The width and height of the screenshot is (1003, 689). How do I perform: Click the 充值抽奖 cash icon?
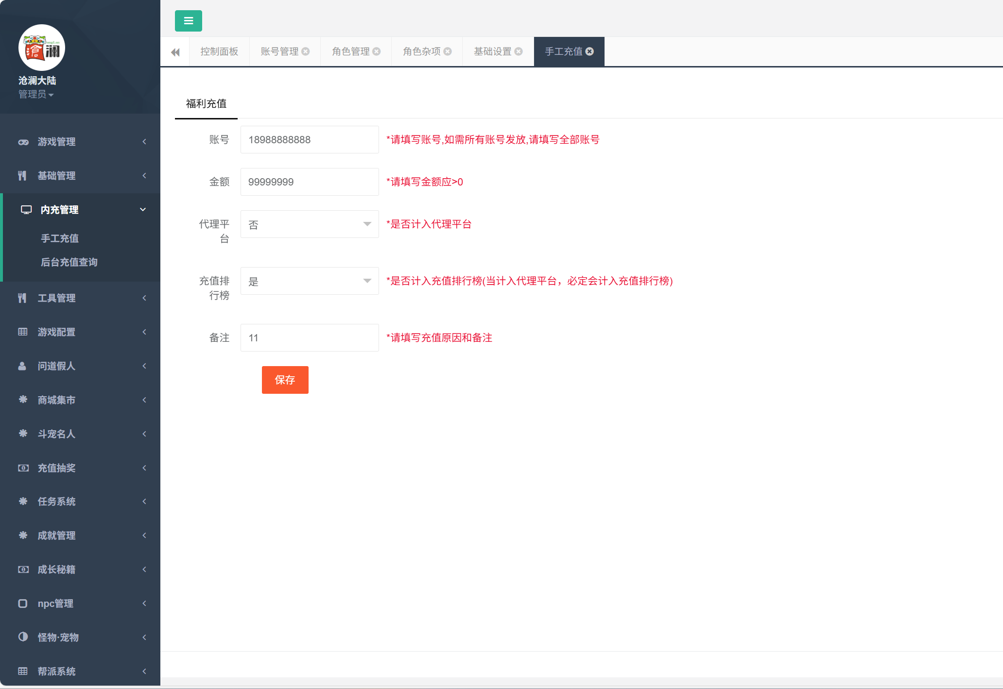(x=23, y=468)
